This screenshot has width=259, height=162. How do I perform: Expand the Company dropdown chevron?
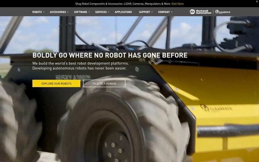pyautogui.click(x=172, y=12)
